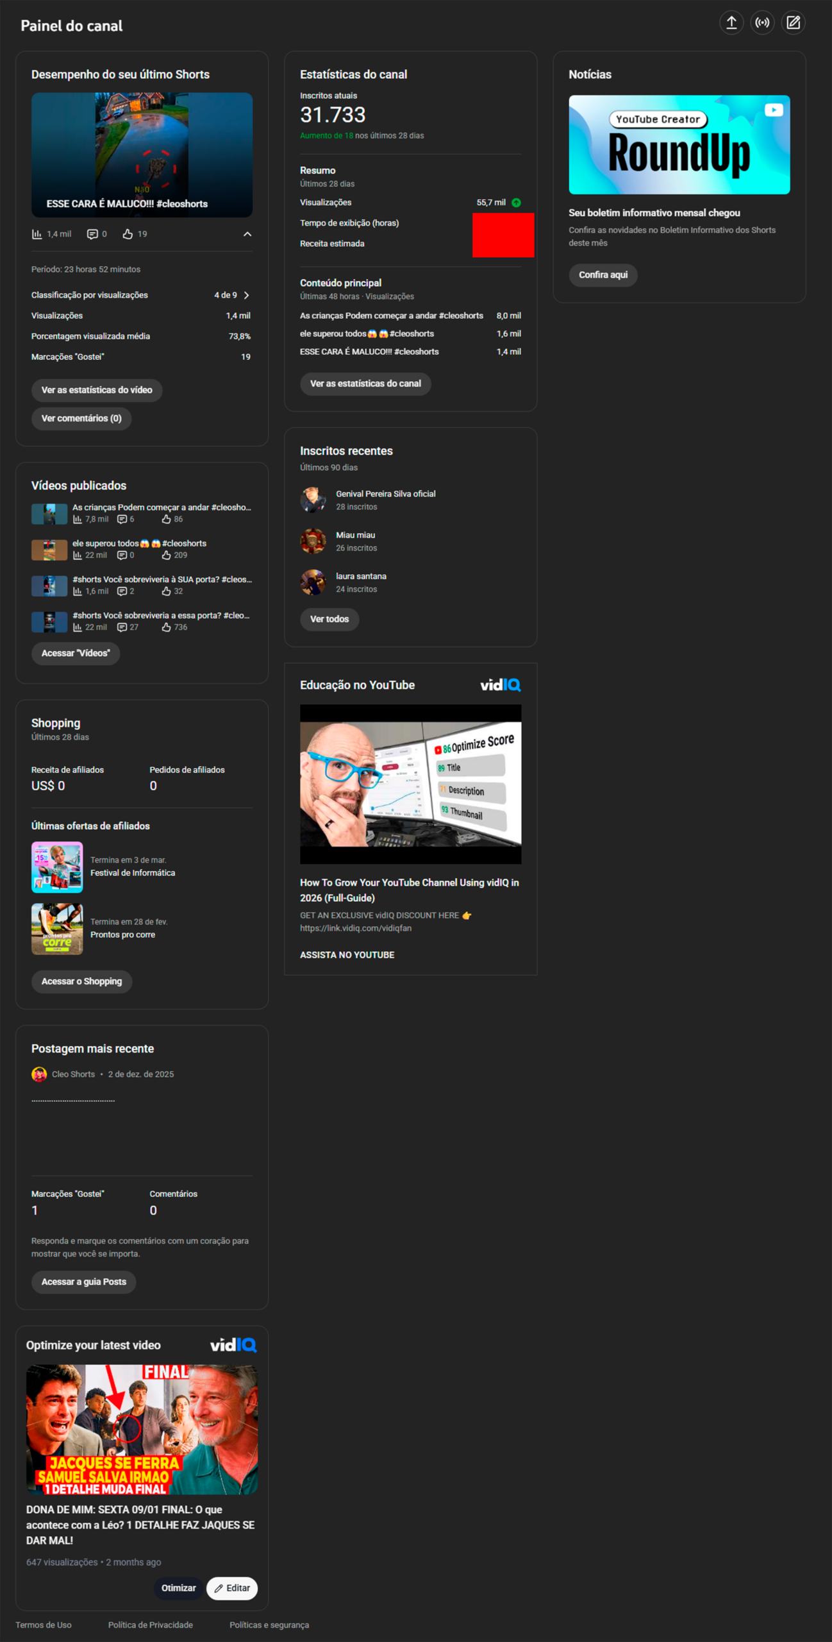The height and width of the screenshot is (1642, 832).
Task: Click the Prontos pro corre offer thumbnail
Action: point(57,928)
